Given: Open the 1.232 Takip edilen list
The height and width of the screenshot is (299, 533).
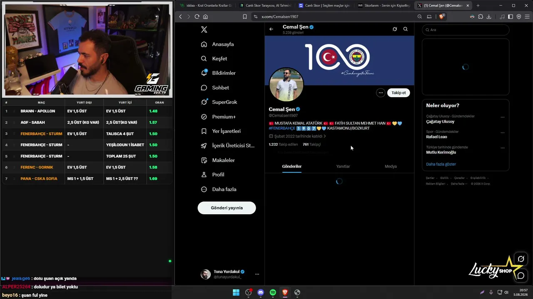Looking at the screenshot, I should [x=282, y=145].
